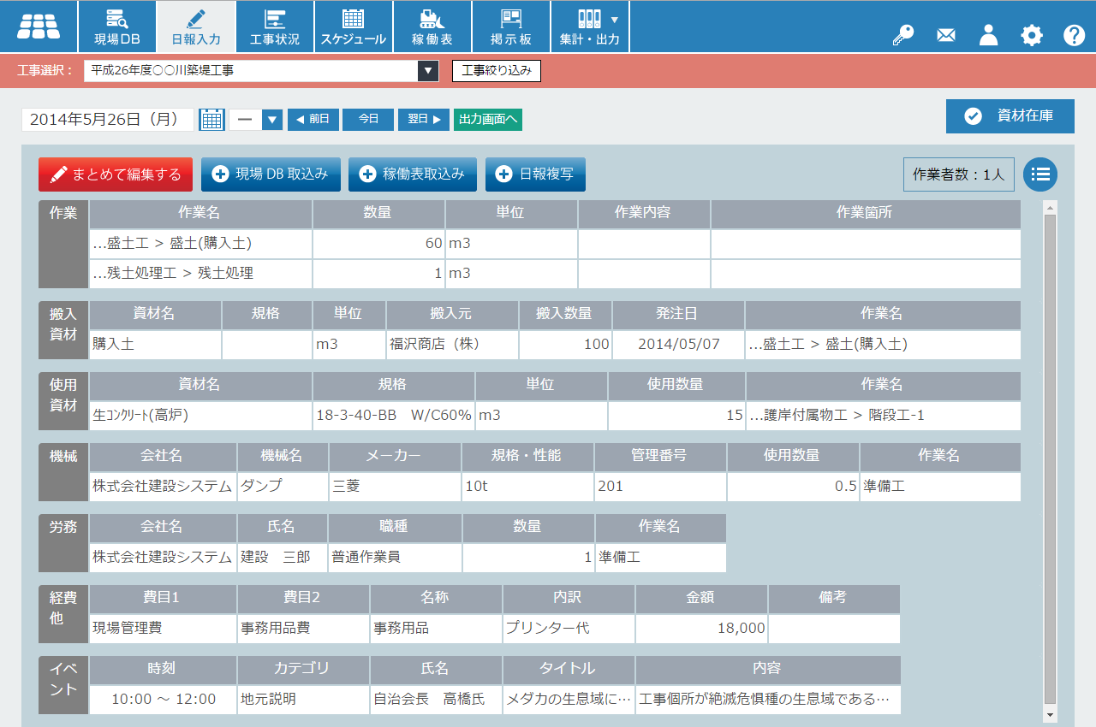Click the key icon in header

coord(903,35)
